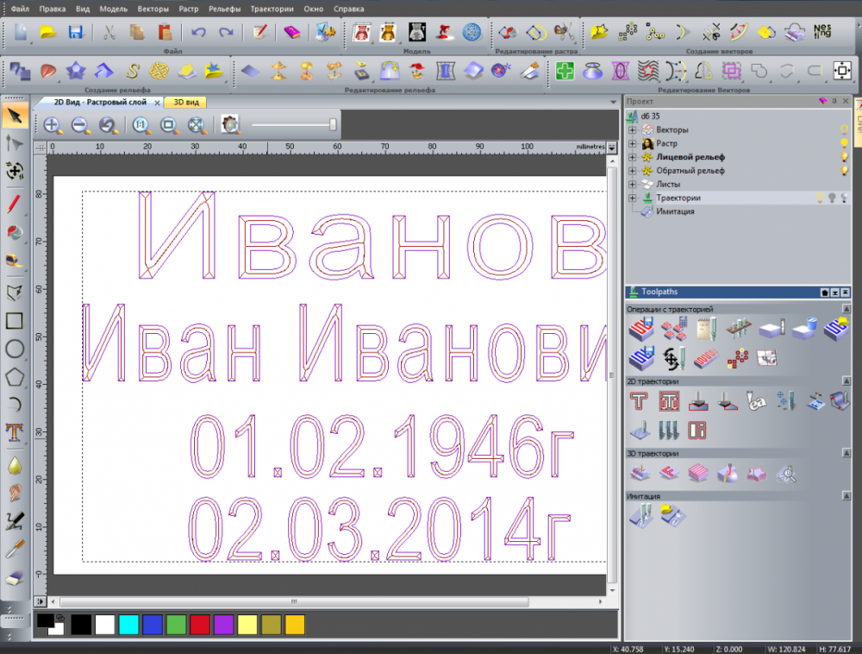
Task: Open the Traektorii menu
Action: tap(272, 9)
